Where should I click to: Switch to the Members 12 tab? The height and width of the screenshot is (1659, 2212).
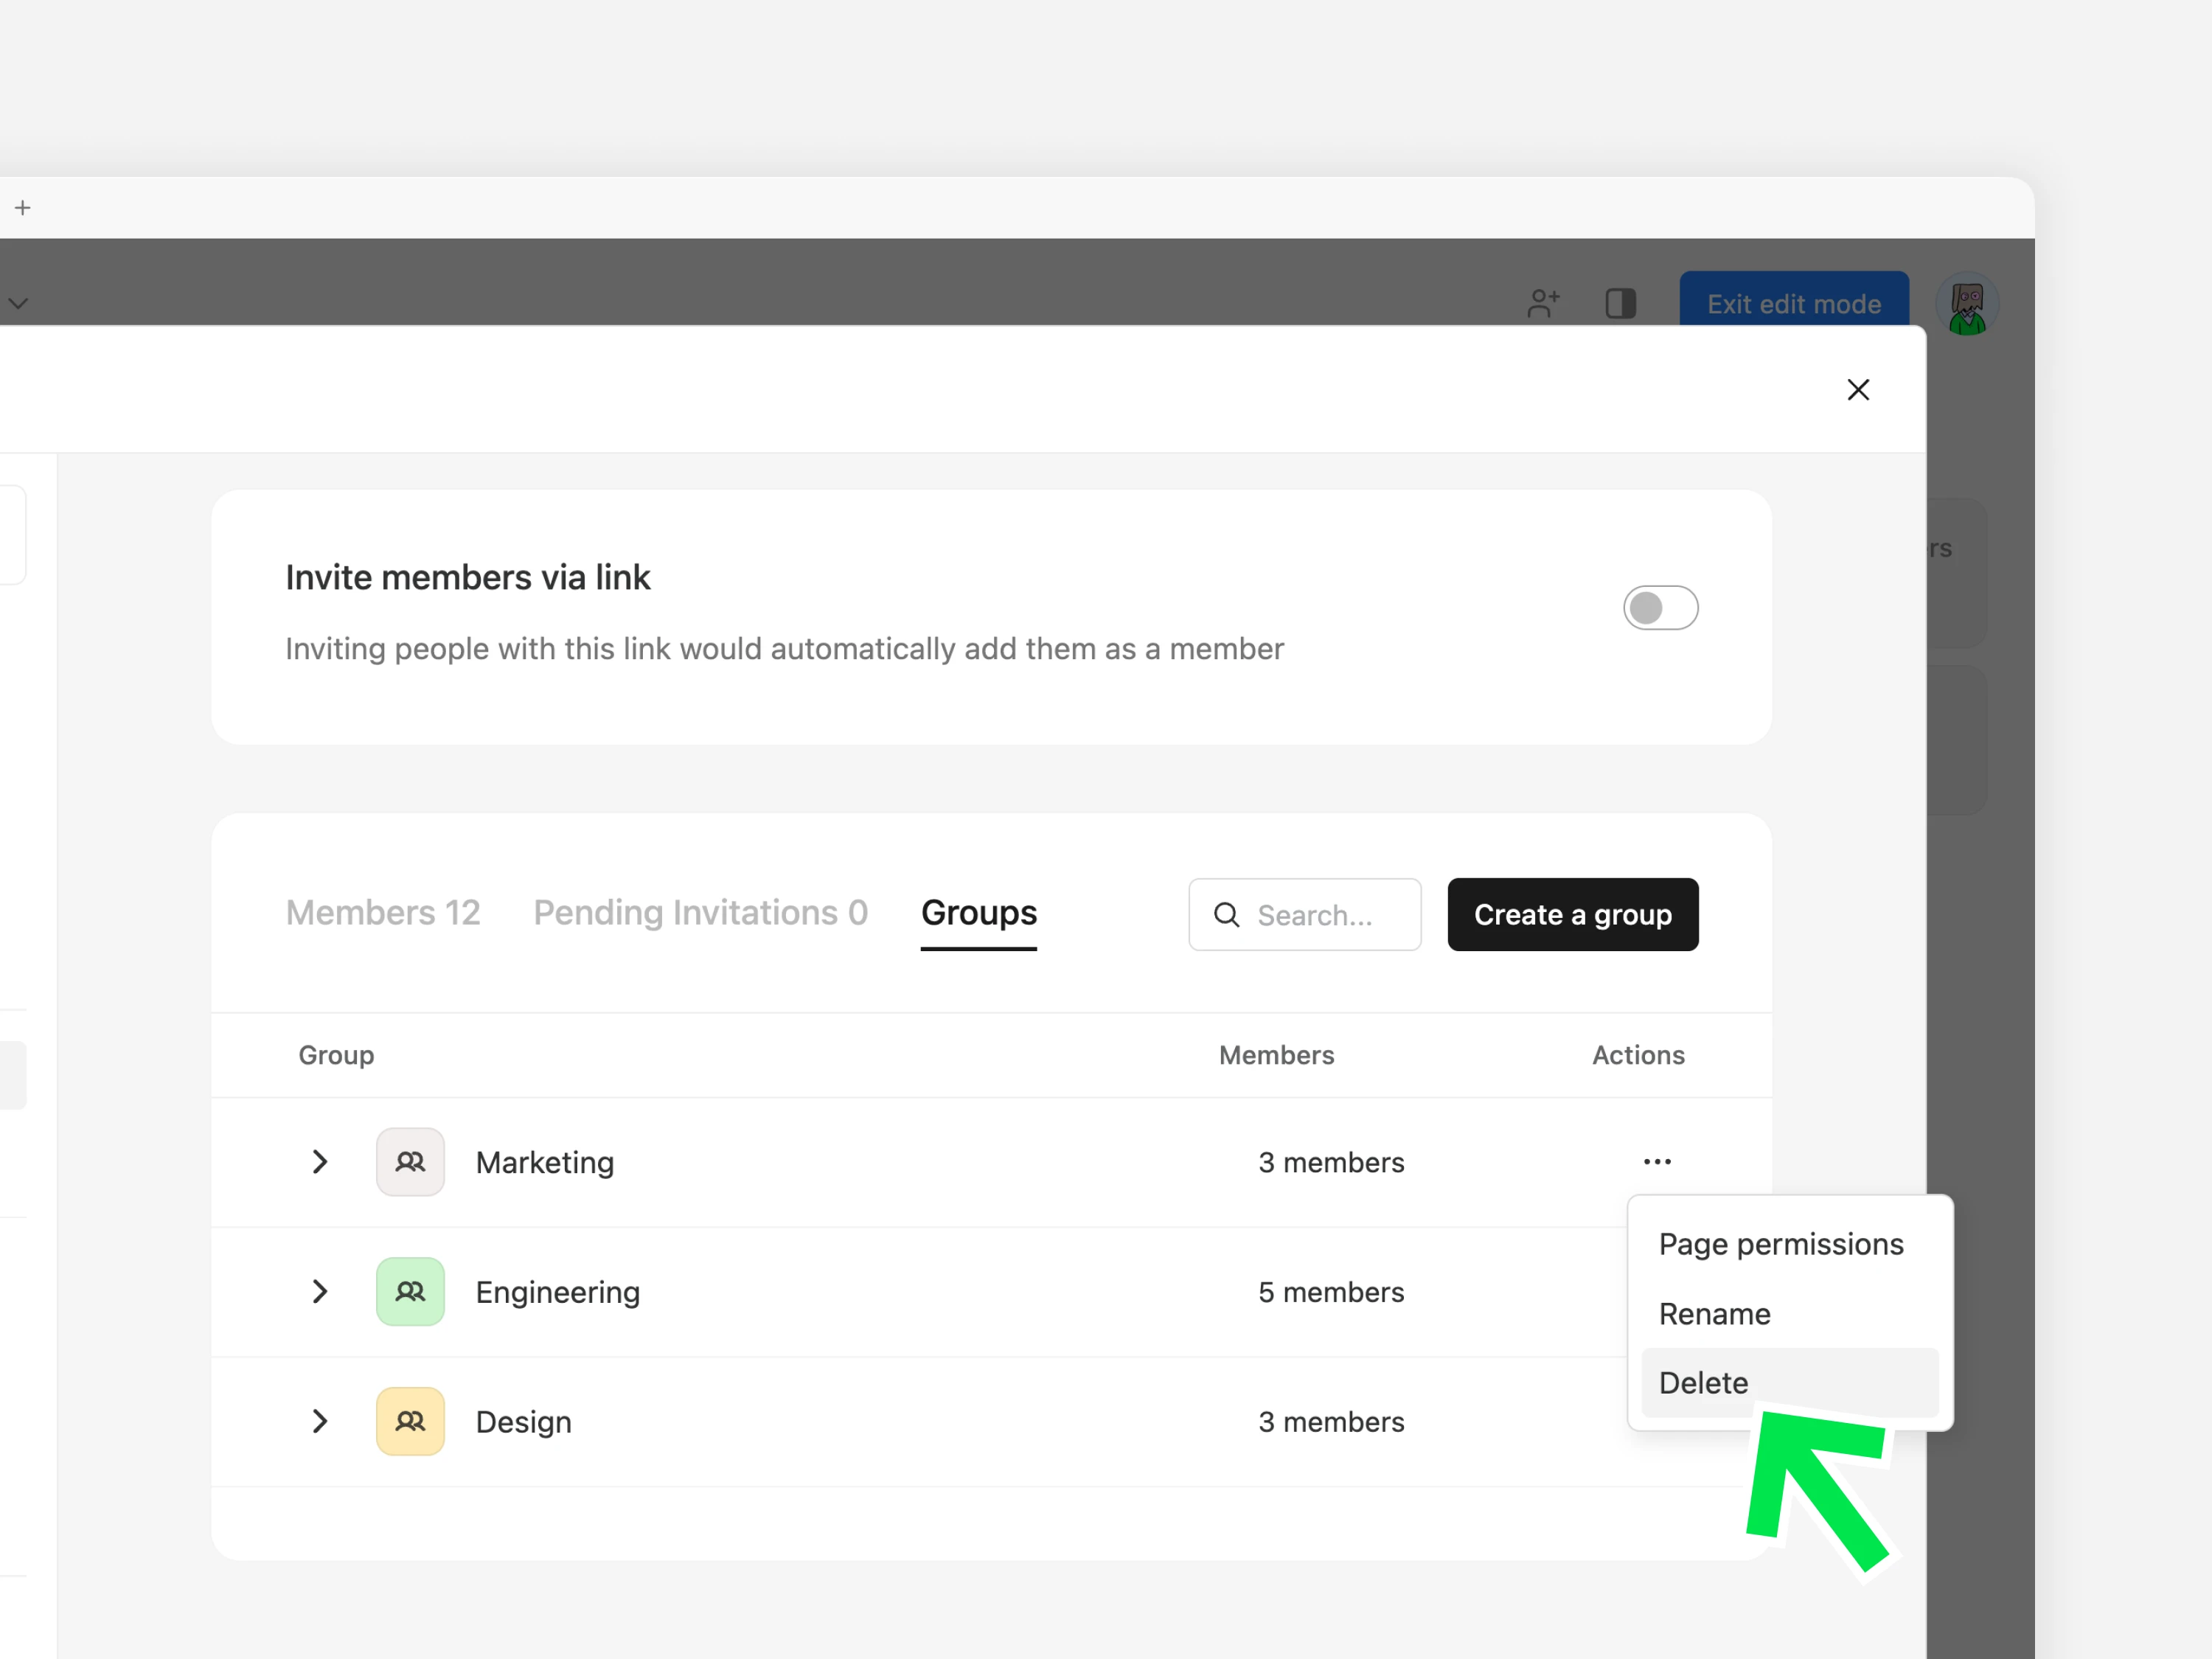(383, 913)
